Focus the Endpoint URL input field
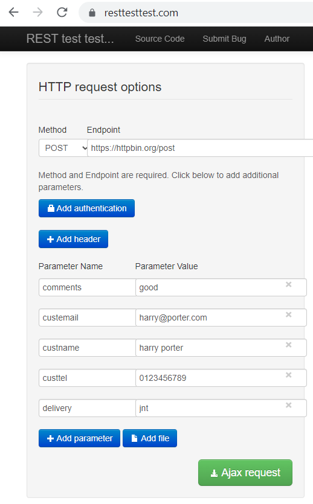This screenshot has height=504, width=313. pyautogui.click(x=200, y=148)
